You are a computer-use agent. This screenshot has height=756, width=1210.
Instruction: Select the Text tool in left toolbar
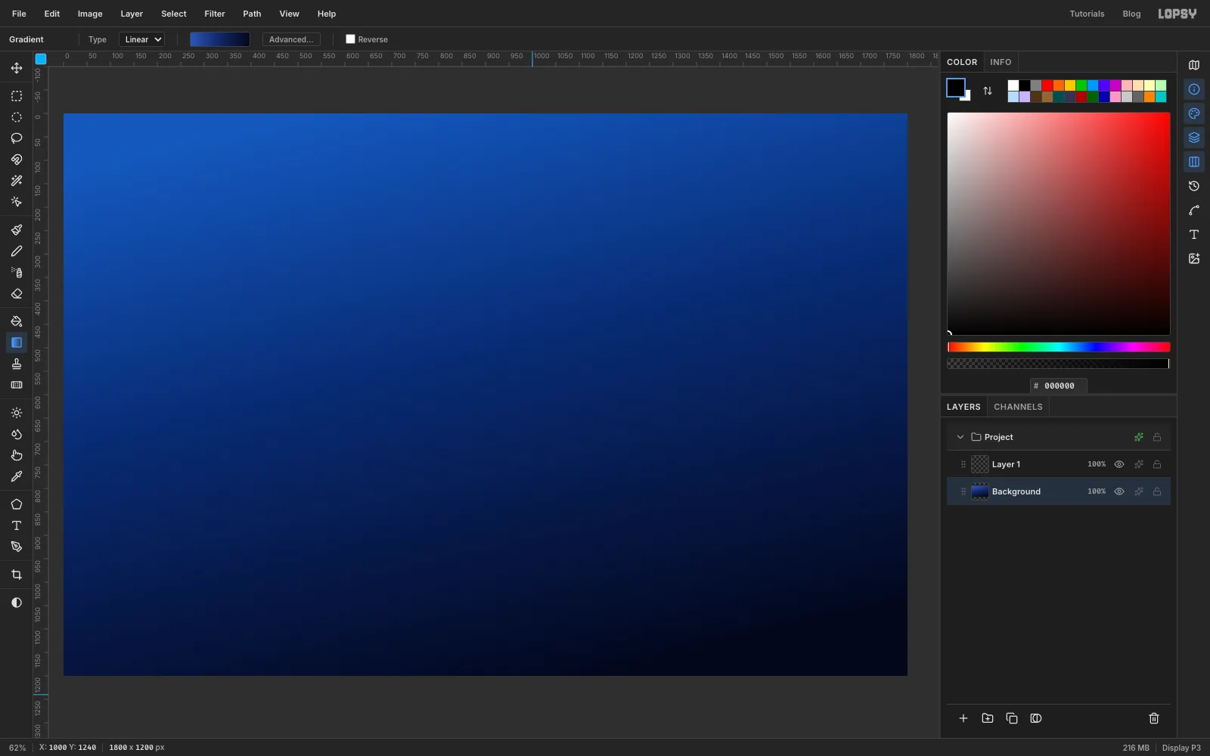[17, 525]
